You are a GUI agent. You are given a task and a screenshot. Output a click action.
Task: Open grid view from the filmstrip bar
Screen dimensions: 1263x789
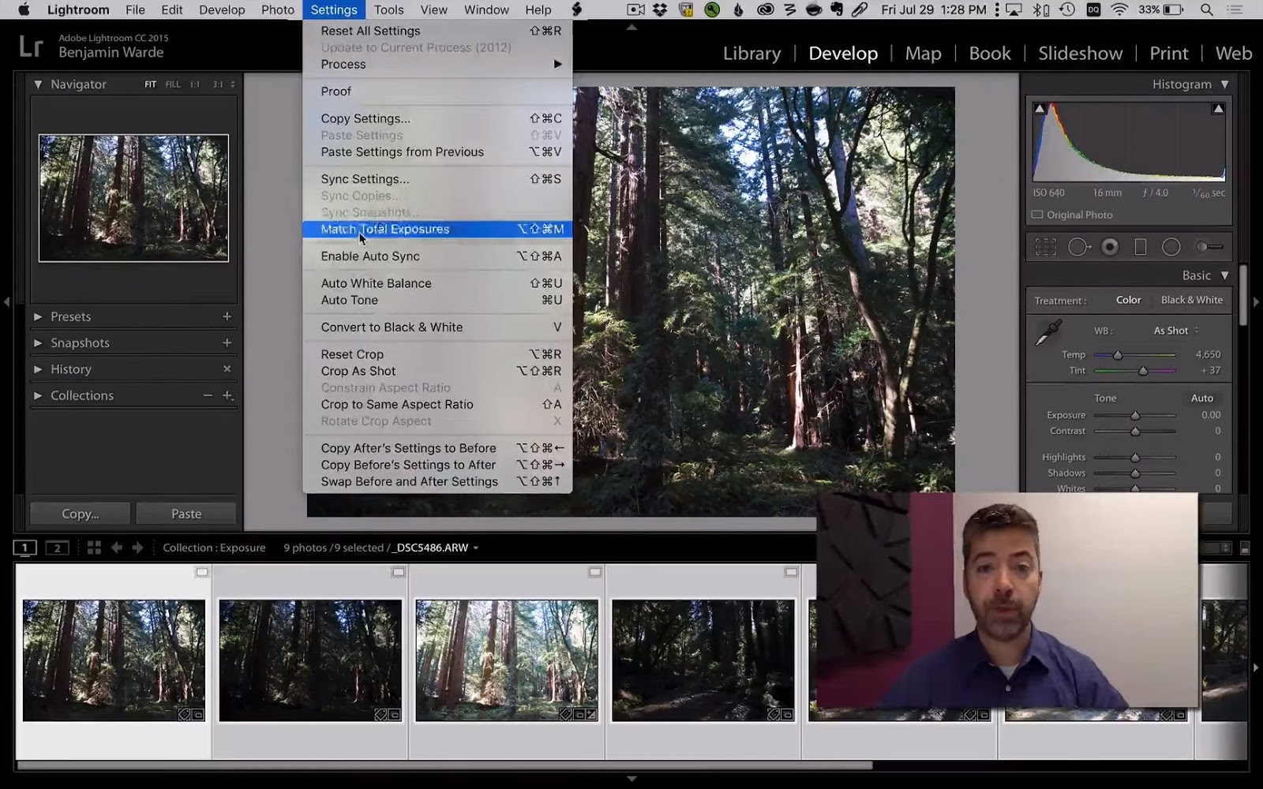[x=94, y=548]
